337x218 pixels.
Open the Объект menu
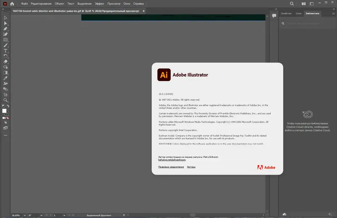tap(59, 4)
